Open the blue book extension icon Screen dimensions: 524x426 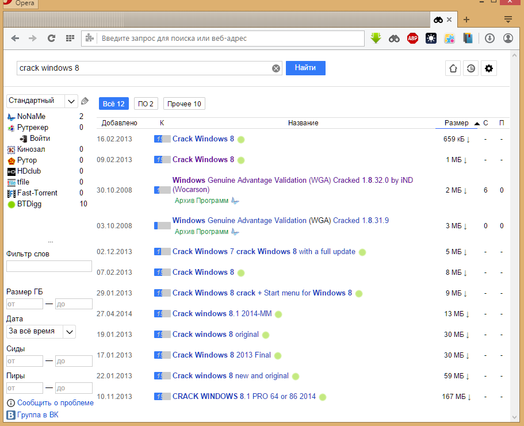[468, 39]
